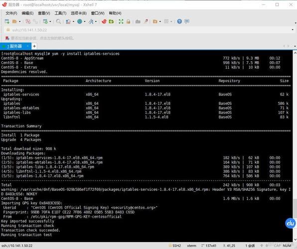Screen dimensions: 297x249
Task: Open the 查看(V) menu
Action: click(44, 13)
